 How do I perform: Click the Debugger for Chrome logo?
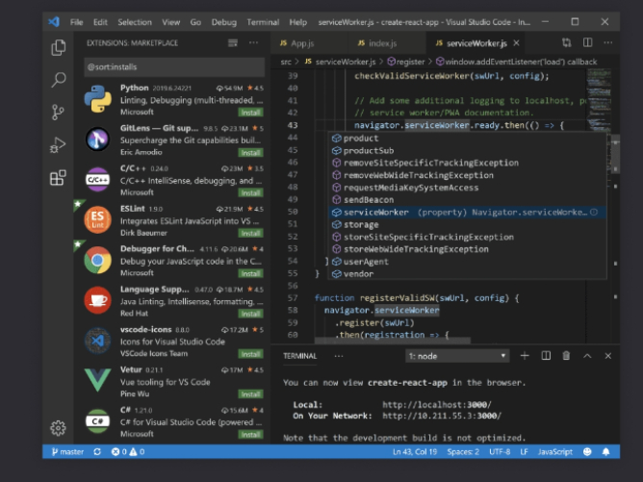[x=97, y=261]
